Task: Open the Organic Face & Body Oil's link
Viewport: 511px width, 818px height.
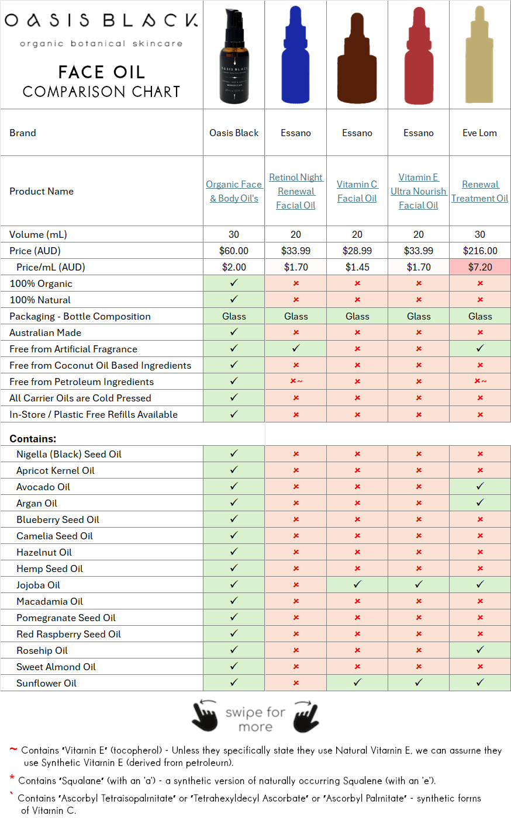Action: (x=234, y=191)
